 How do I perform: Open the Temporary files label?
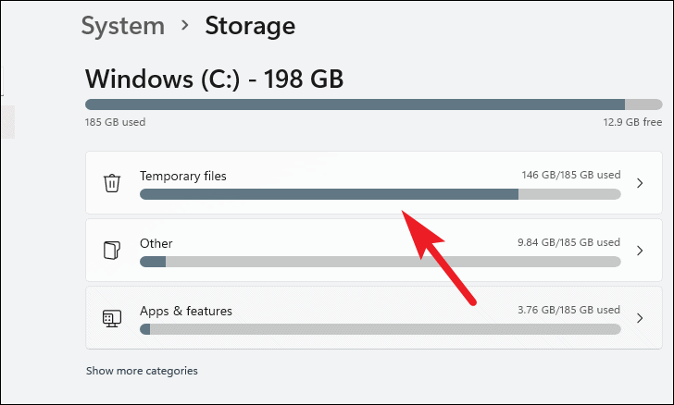click(183, 176)
